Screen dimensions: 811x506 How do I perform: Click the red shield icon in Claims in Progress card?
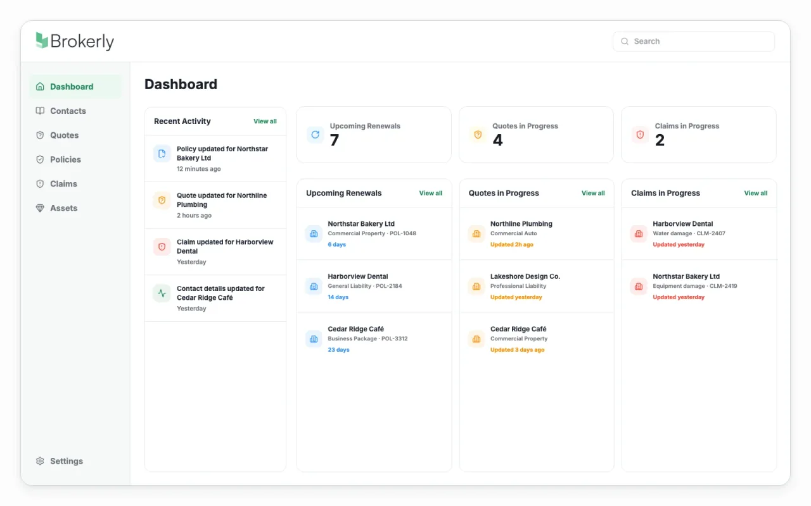[x=640, y=134]
